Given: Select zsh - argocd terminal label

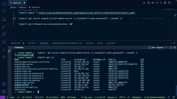Looking at the screenshot, I should (155, 48).
